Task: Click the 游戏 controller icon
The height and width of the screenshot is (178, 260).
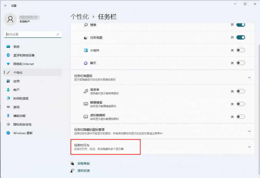Action: tap(8, 107)
